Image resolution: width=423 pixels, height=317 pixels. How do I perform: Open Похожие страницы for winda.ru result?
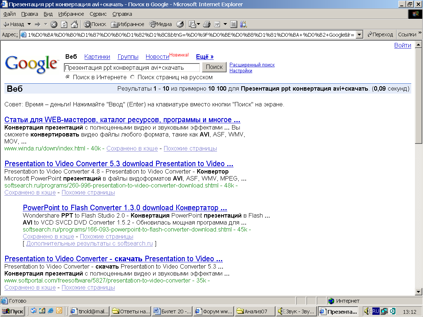pos(190,148)
